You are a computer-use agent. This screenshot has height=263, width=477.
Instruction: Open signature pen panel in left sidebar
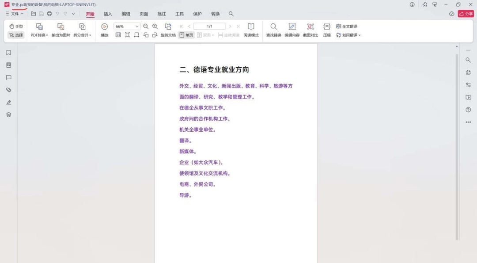(x=8, y=102)
